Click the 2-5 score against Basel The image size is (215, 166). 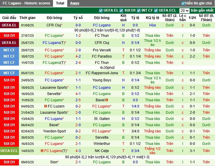pyautogui.click(x=78, y=100)
